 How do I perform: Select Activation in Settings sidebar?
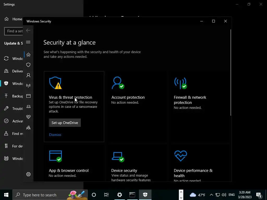click(x=13, y=121)
